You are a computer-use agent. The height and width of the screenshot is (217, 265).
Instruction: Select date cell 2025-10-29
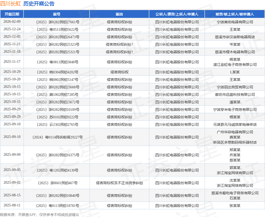tap(12, 72)
